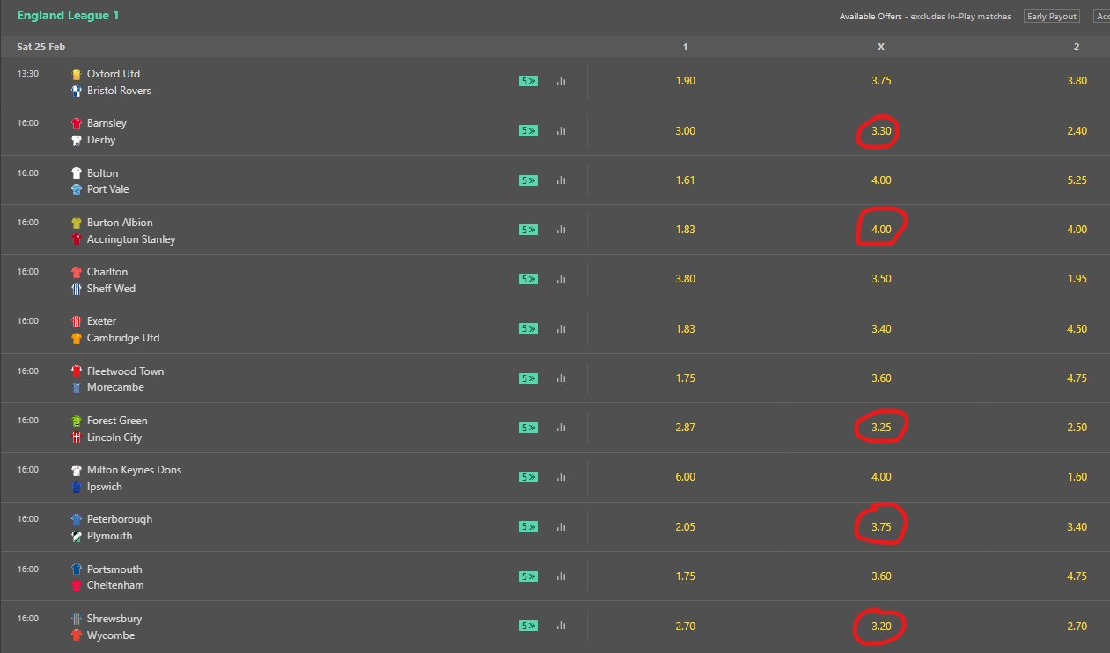The width and height of the screenshot is (1110, 653).
Task: Select Derby away win odds 2.40
Action: [x=1077, y=131]
